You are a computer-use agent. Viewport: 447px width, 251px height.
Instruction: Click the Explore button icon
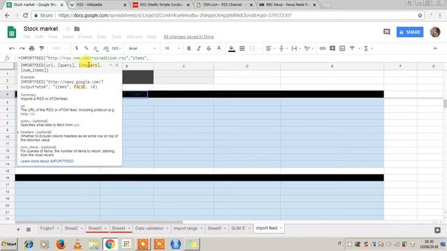pyautogui.click(x=437, y=230)
